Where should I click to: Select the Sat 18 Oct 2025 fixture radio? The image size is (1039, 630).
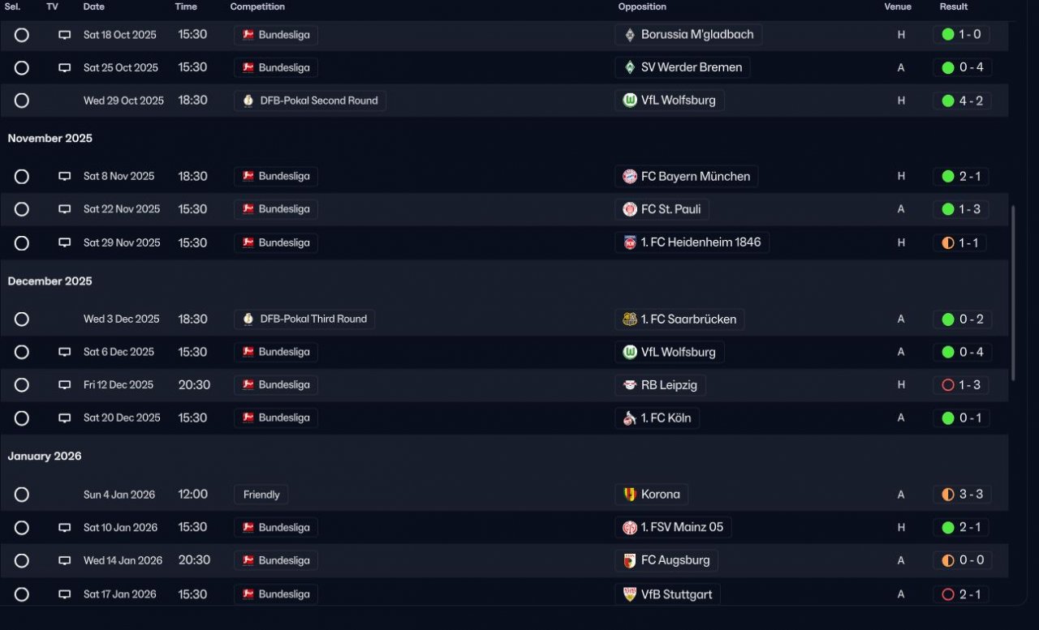(x=22, y=35)
